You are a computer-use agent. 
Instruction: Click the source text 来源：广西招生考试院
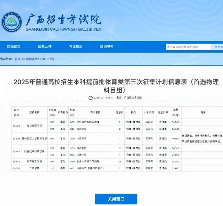tap(129, 98)
